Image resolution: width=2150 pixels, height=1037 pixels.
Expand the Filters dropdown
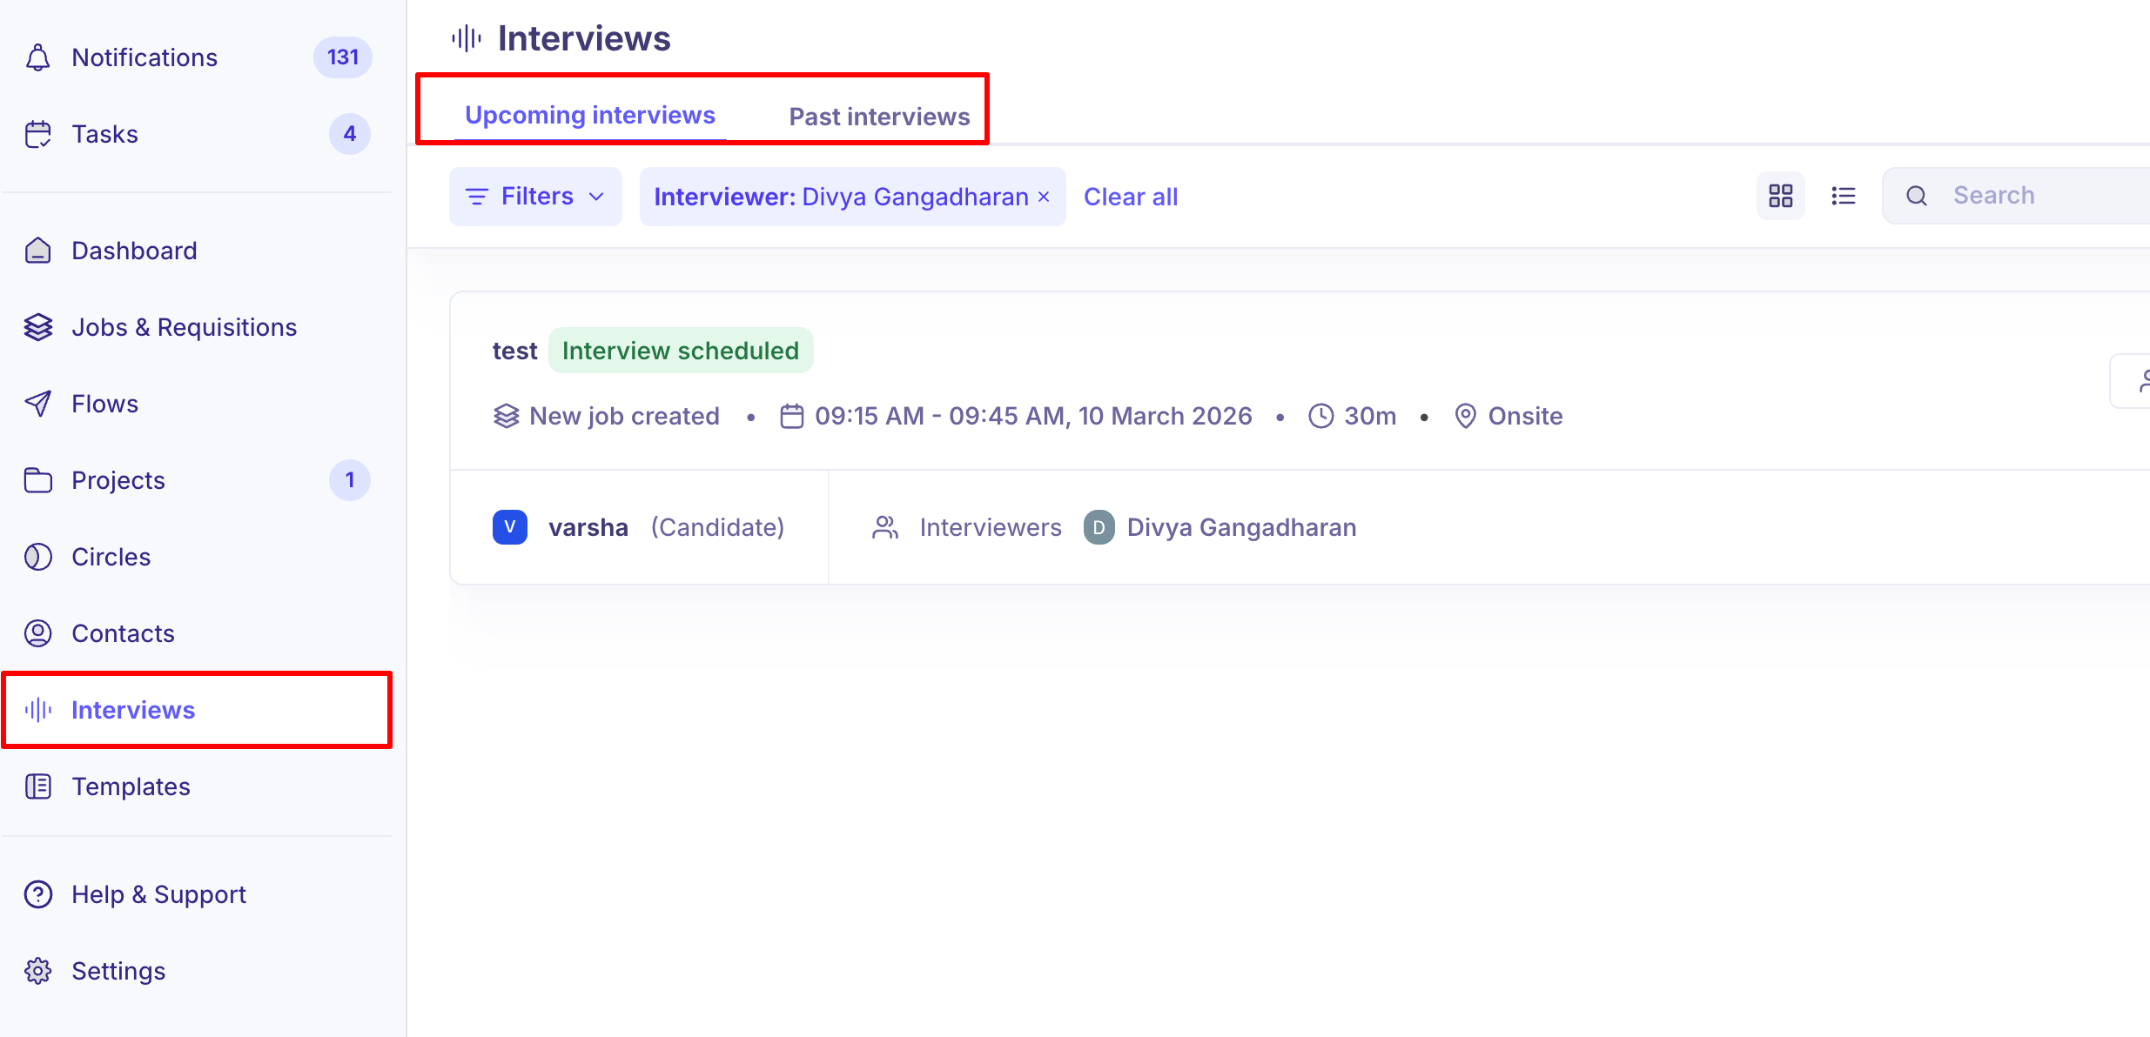click(535, 197)
